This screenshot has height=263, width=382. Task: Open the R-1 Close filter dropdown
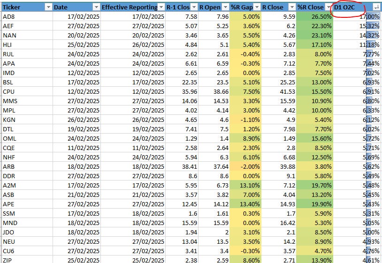click(194, 8)
